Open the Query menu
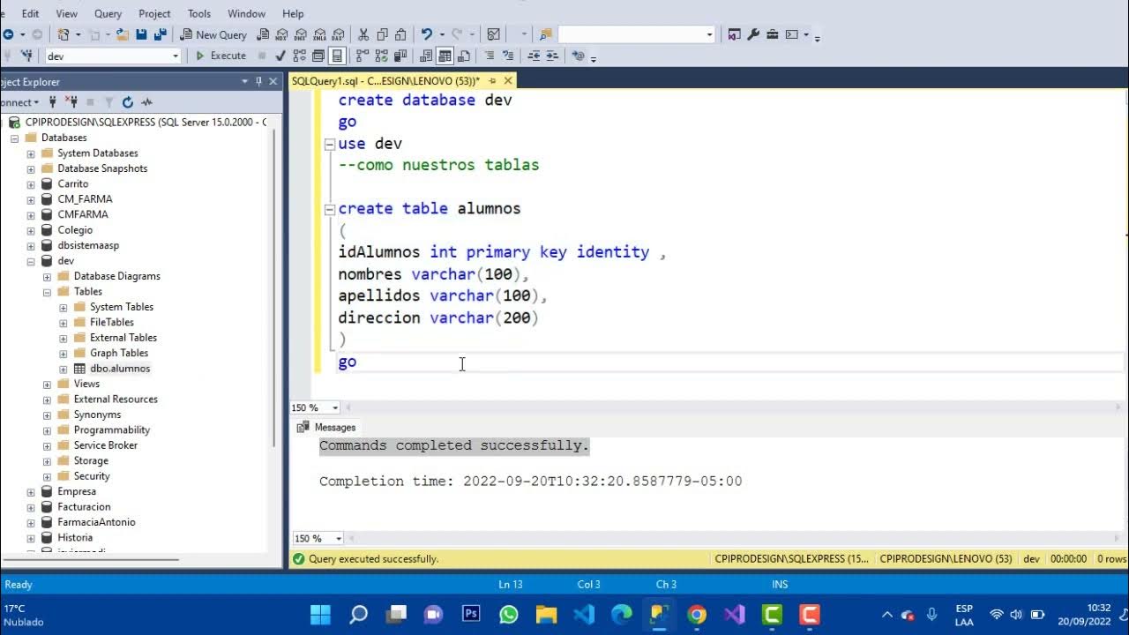This screenshot has height=635, width=1129. [108, 13]
